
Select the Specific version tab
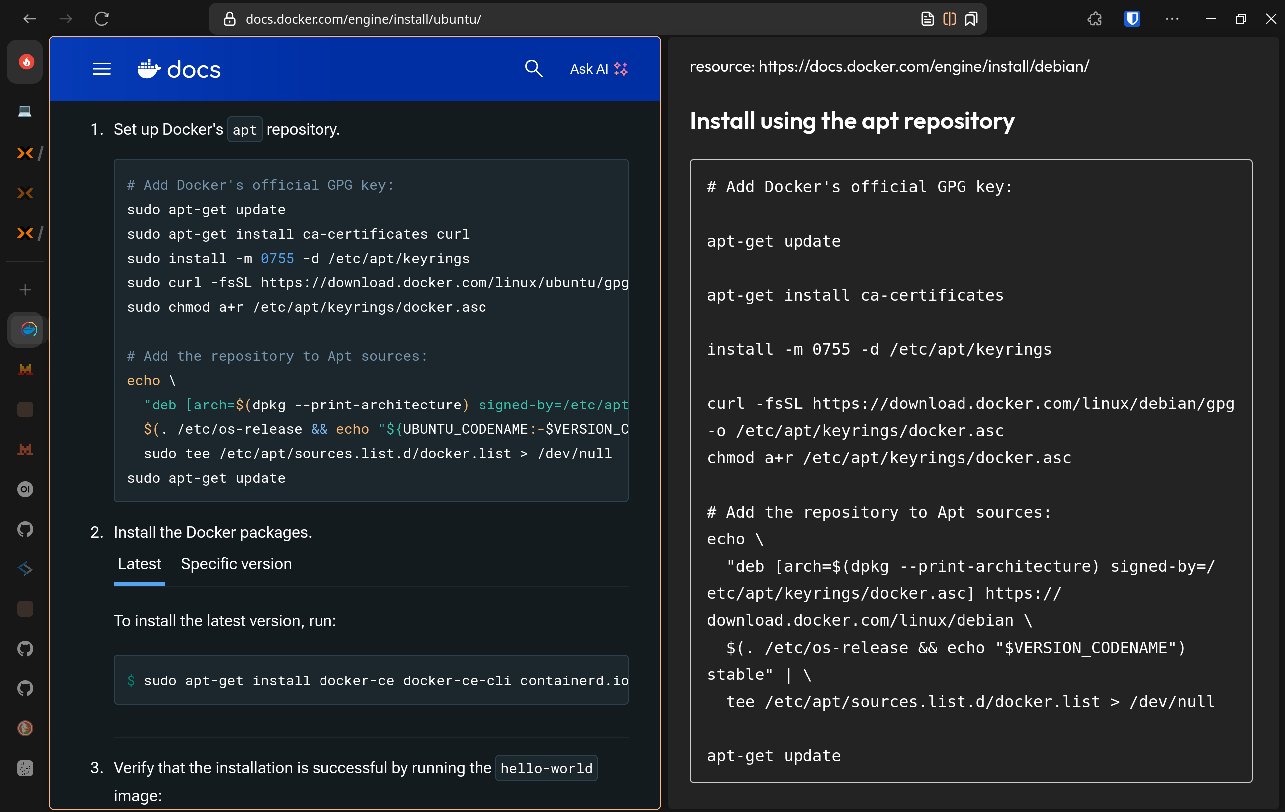click(x=236, y=564)
